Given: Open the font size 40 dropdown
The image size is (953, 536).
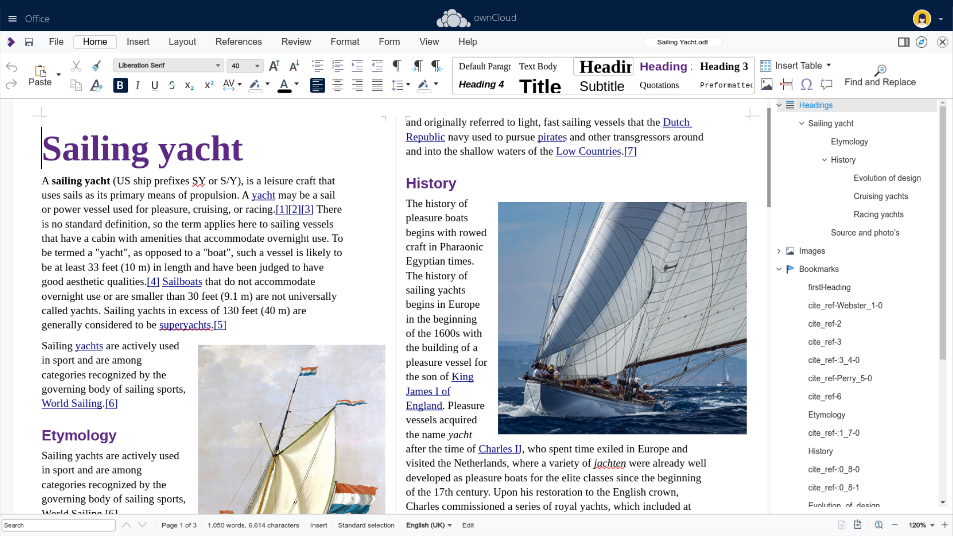Looking at the screenshot, I should click(x=257, y=66).
